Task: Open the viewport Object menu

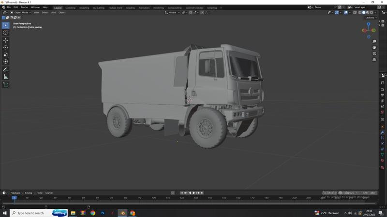Action: pyautogui.click(x=62, y=13)
